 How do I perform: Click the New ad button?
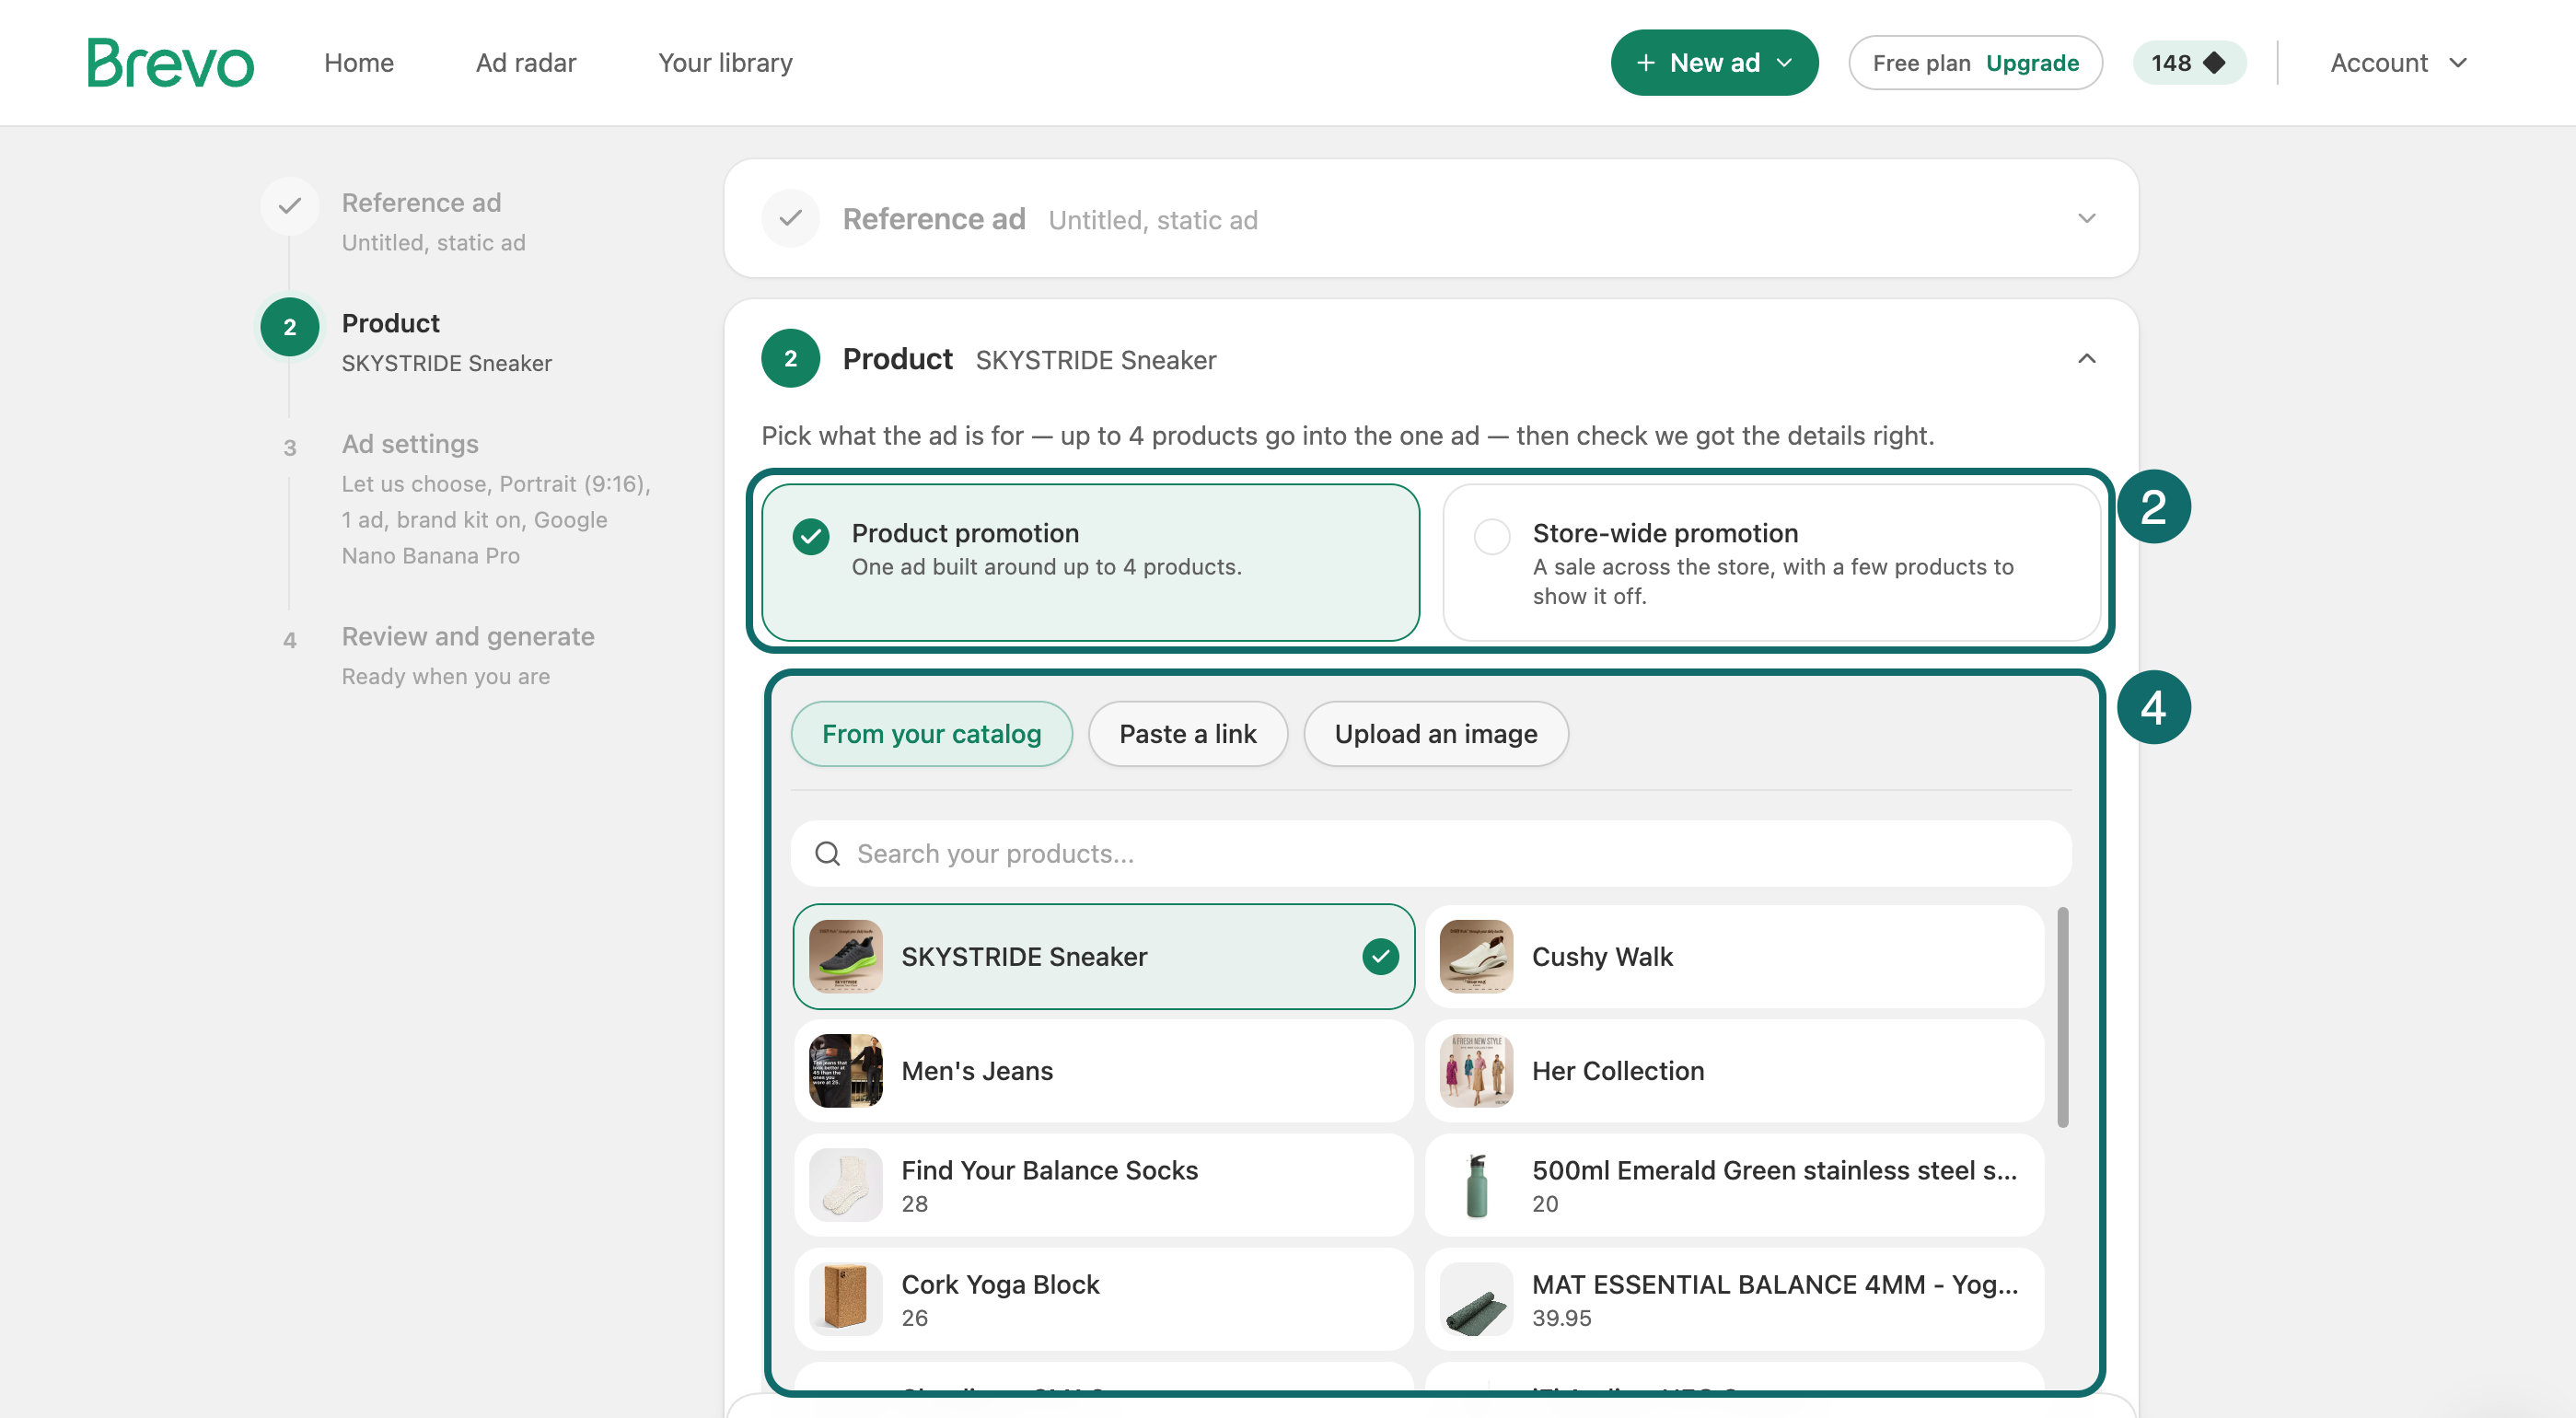coord(1714,63)
